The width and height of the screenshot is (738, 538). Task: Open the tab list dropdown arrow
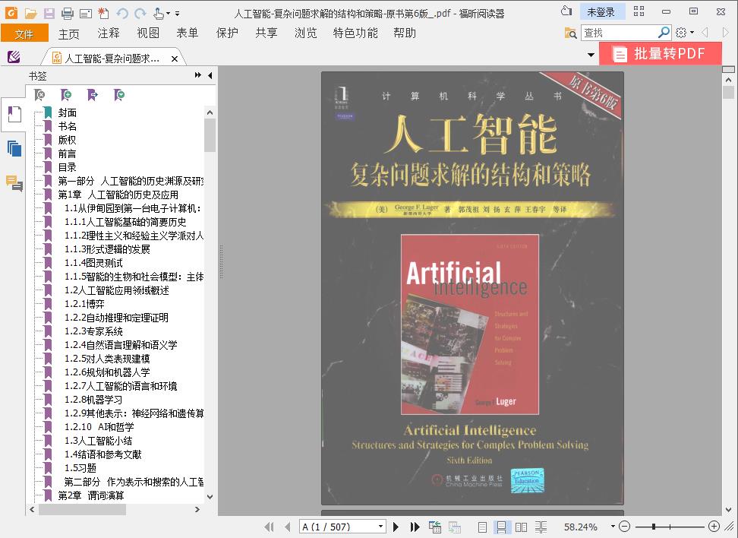[x=591, y=55]
